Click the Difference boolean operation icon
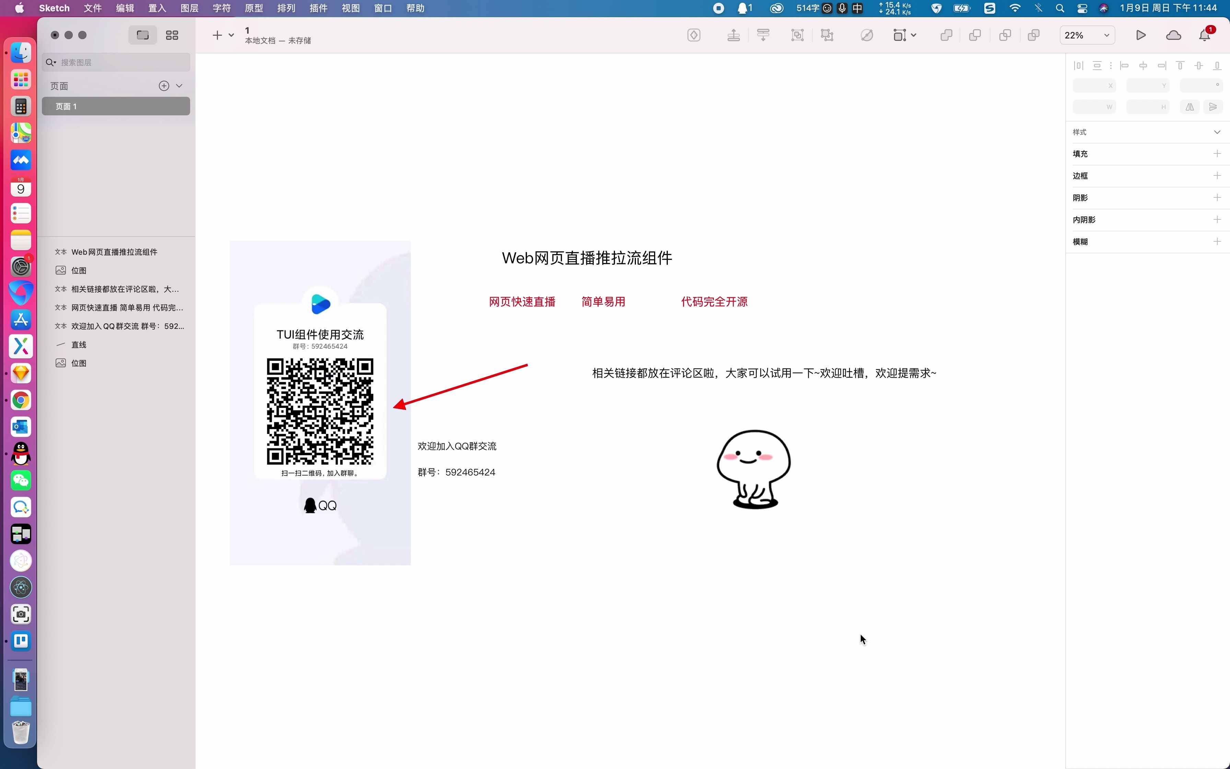 (1033, 35)
